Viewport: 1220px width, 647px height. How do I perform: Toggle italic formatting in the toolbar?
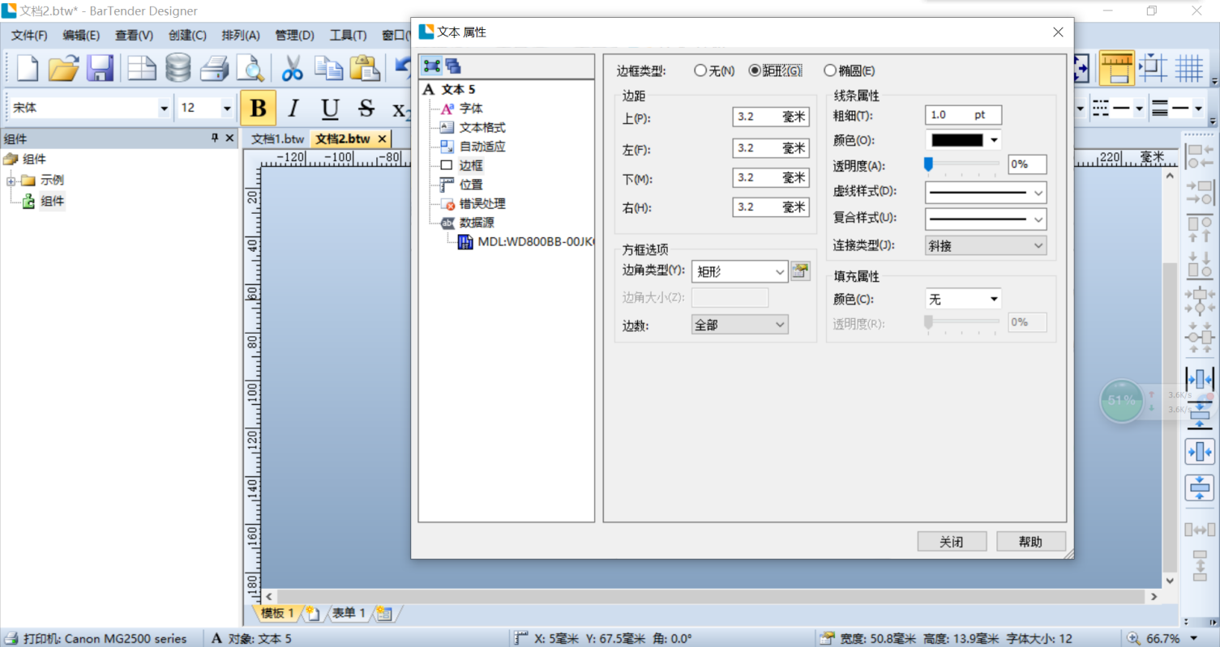tap(293, 109)
